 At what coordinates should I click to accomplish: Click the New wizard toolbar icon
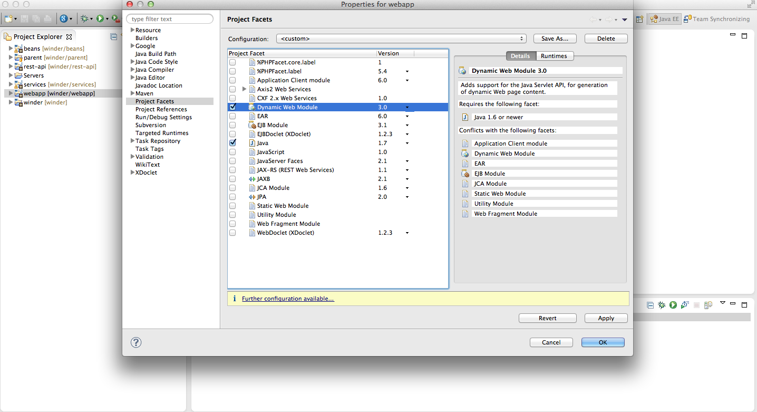click(8, 18)
